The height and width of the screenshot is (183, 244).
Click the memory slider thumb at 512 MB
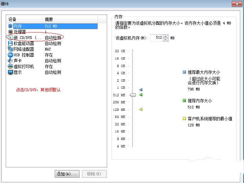pyautogui.click(x=133, y=95)
